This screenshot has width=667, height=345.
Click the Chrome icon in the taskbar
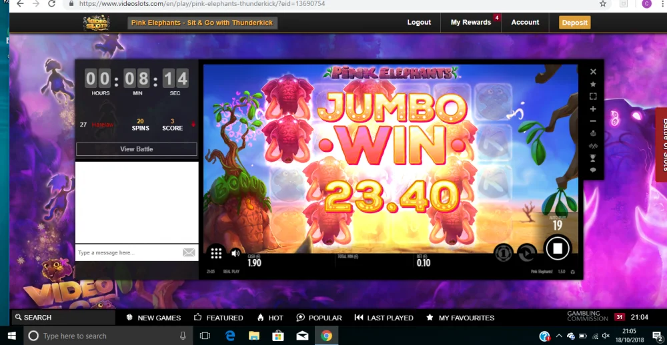click(327, 336)
